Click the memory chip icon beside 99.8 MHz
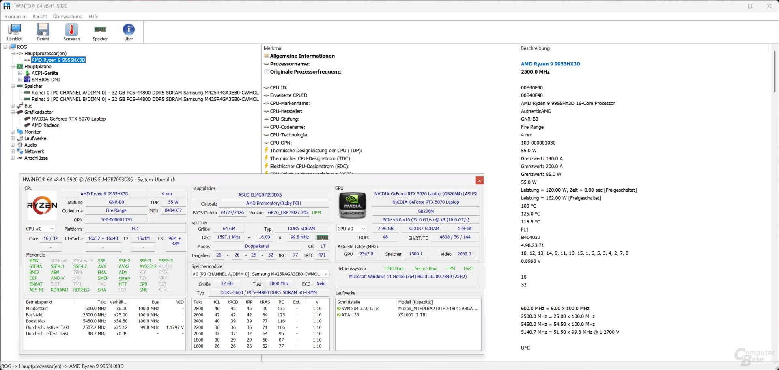 pyautogui.click(x=322, y=237)
